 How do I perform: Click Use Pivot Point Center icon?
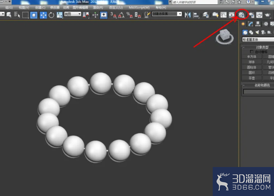click(x=86, y=15)
